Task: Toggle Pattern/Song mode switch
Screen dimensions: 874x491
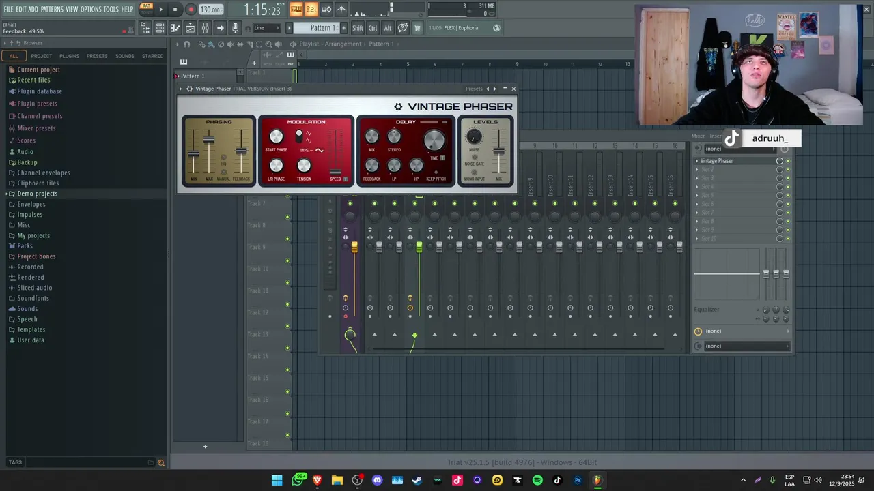Action: pyautogui.click(x=146, y=9)
